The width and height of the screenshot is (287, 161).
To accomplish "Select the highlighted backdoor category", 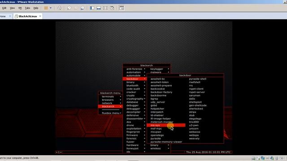I will [x=135, y=79].
